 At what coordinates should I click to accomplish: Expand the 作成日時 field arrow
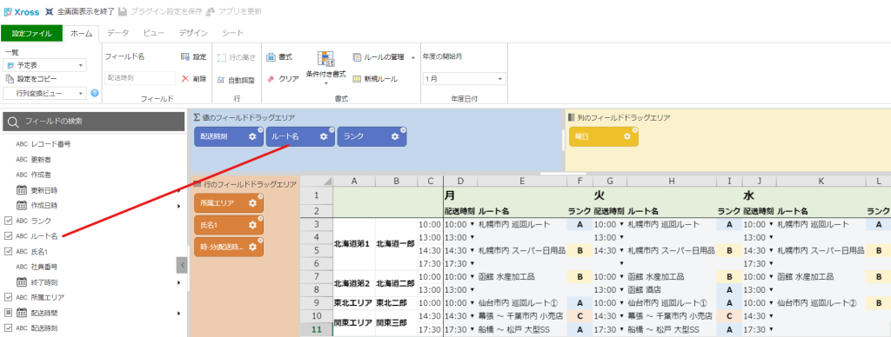click(179, 205)
